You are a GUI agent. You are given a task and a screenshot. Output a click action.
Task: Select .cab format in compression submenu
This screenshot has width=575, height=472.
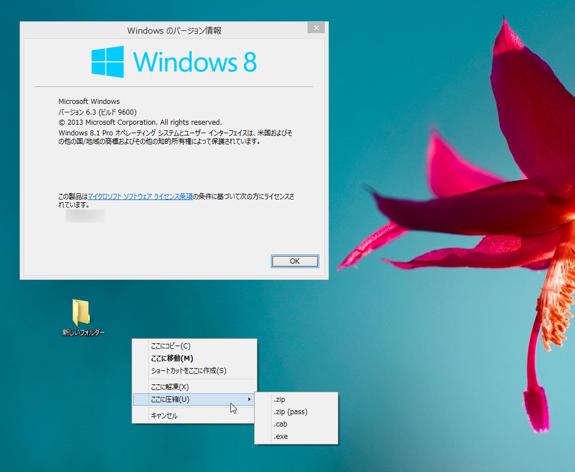coord(296,424)
